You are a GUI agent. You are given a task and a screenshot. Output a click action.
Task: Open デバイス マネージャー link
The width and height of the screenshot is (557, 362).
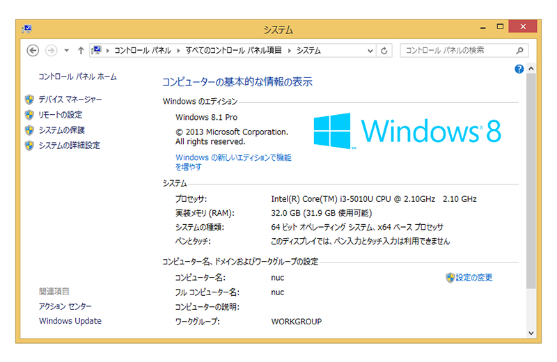[70, 100]
